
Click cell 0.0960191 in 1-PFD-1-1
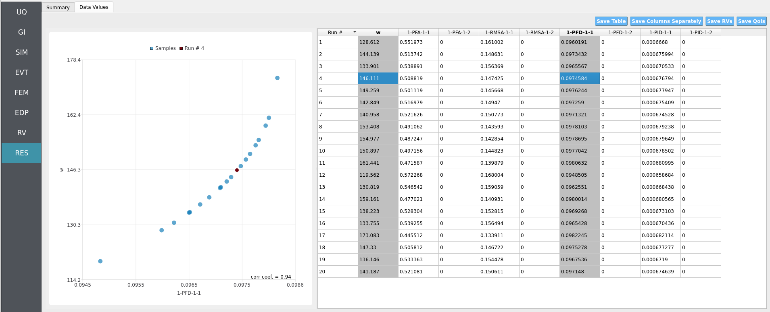580,42
